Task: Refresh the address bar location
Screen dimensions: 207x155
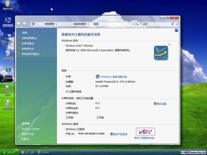Action: tap(137, 24)
